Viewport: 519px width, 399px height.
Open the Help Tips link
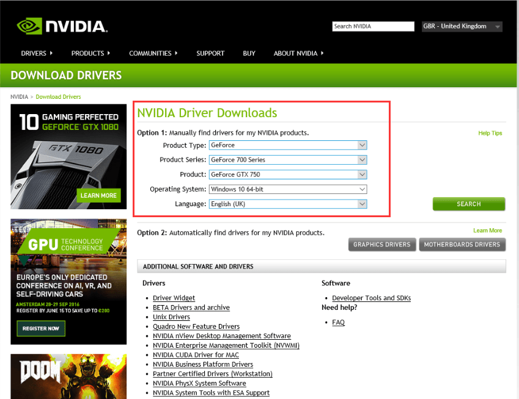click(x=490, y=133)
